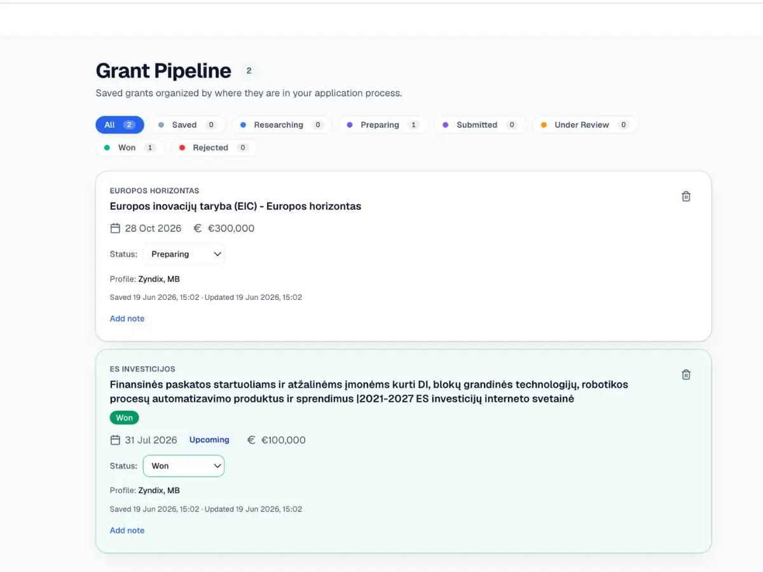The width and height of the screenshot is (763, 572).
Task: Show Submitted grants
Action: pyautogui.click(x=480, y=125)
